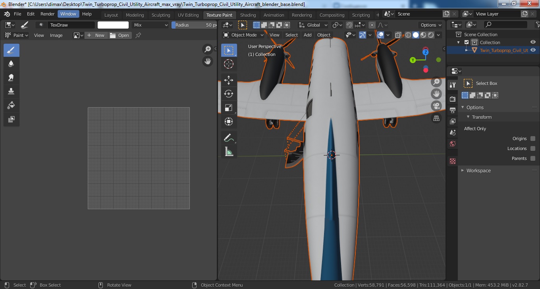Toggle the viewport overlays button
Viewport: 540px width, 289px height.
tap(380, 35)
